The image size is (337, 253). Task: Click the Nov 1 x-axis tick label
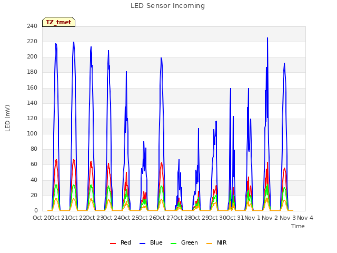tap(252, 218)
